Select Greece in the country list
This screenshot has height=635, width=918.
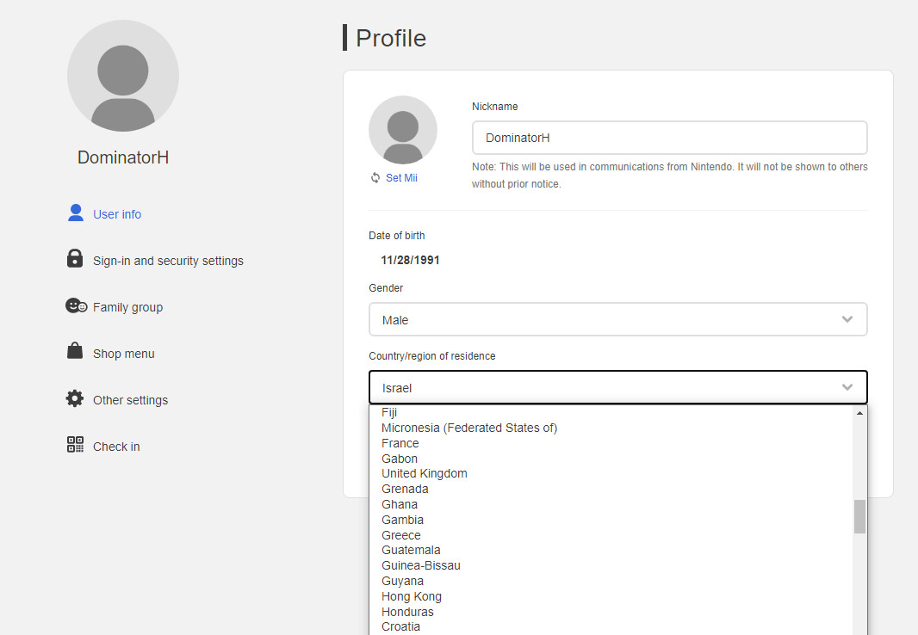click(x=401, y=535)
